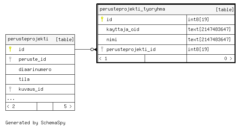Click the '< 1' parents count in perusteprojekti_tyoryhma
Viewport: 241px width, 129px height.
coord(103,58)
